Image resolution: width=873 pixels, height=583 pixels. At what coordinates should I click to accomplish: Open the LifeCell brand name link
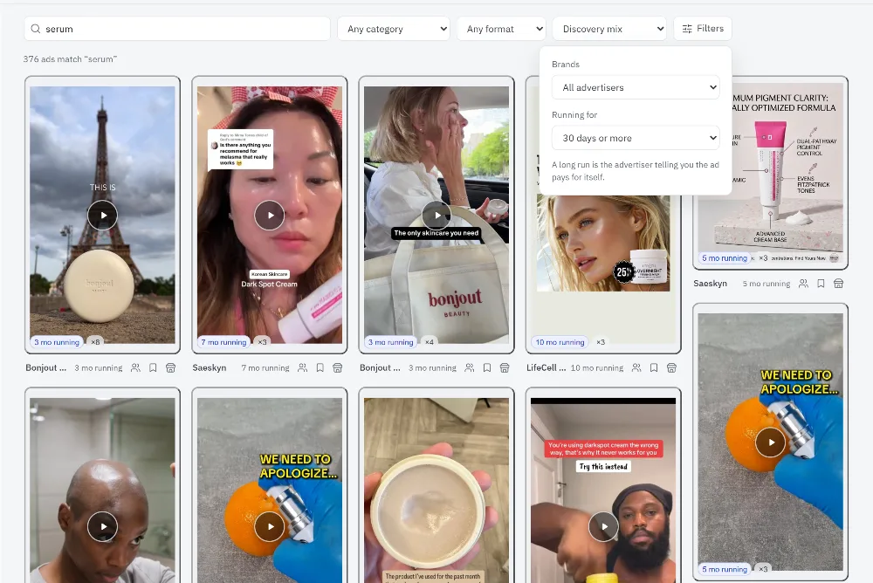tap(546, 367)
